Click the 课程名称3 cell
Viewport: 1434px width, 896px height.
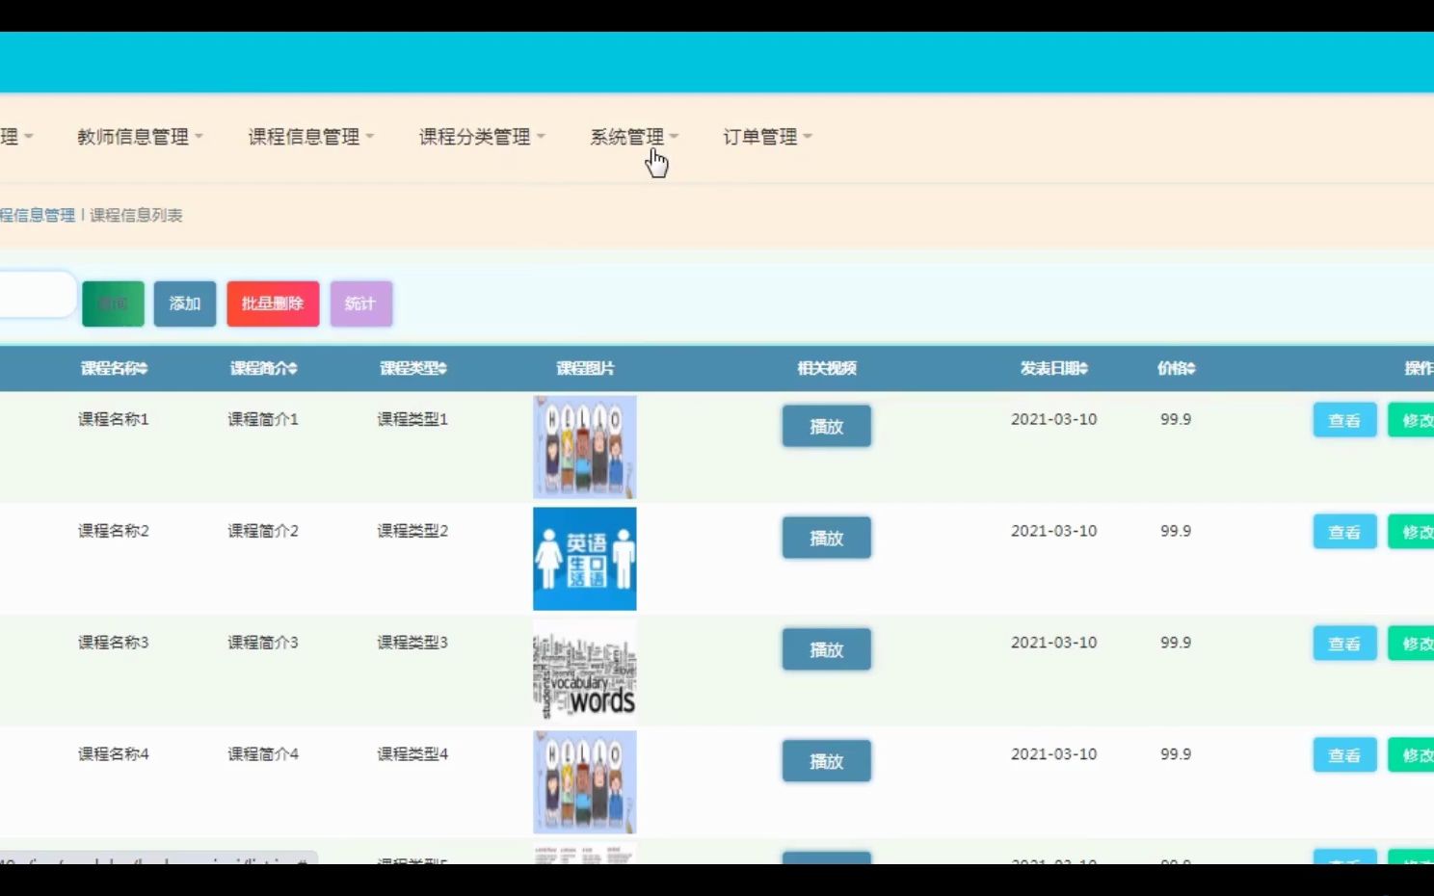114,643
